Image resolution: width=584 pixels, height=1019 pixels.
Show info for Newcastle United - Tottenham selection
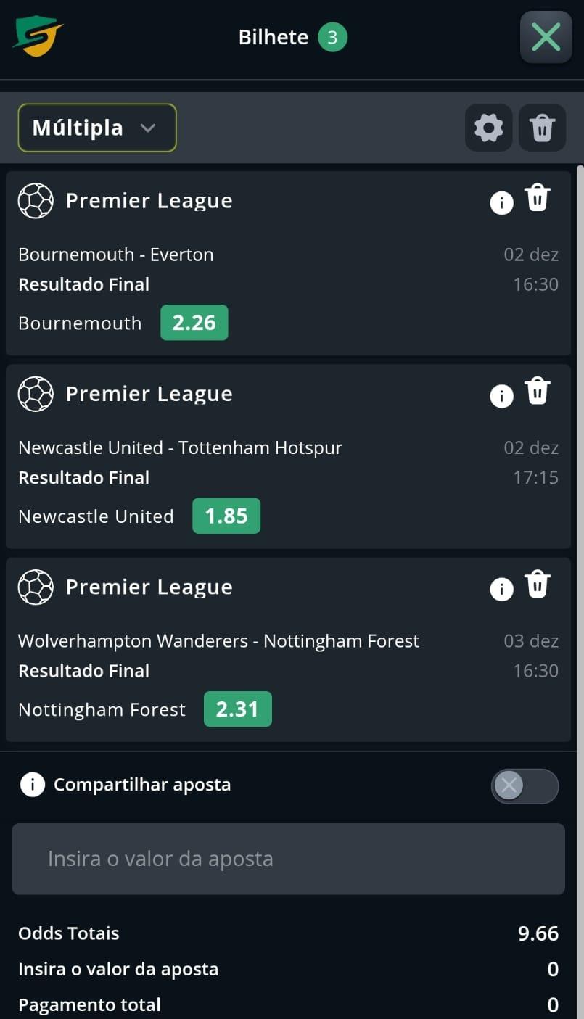coord(501,395)
